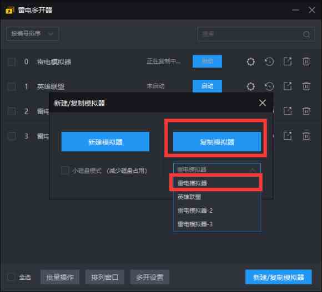Click shortcut export icon for row 0

[x=288, y=62]
